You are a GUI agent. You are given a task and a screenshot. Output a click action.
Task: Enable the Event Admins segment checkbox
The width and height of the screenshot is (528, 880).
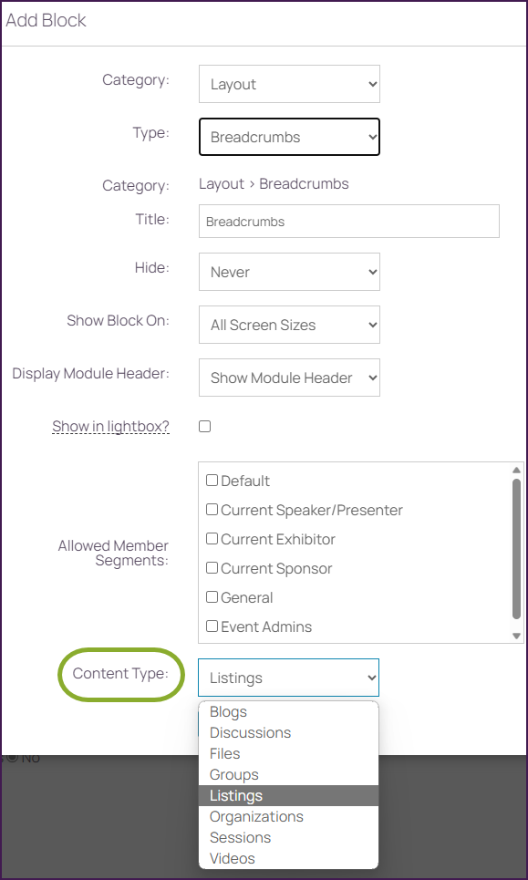[212, 626]
